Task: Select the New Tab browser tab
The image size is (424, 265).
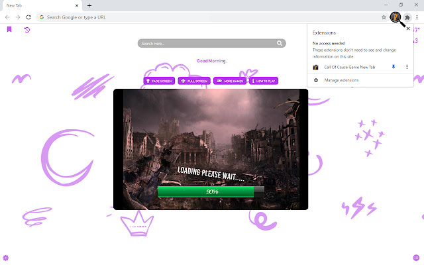Action: [x=41, y=6]
